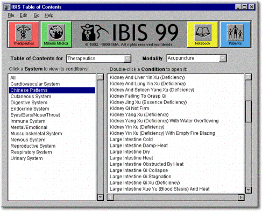Image resolution: width=262 pixels, height=211 pixels.
Task: Select Eyes/Ears/Nose/Throat
Action: pyautogui.click(x=52, y=115)
